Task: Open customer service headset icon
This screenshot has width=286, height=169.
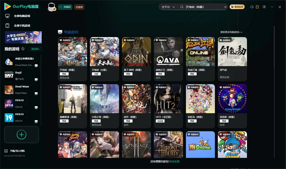Action: [x=252, y=7]
